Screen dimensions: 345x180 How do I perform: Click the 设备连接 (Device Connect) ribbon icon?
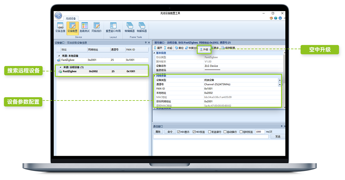click(x=60, y=27)
